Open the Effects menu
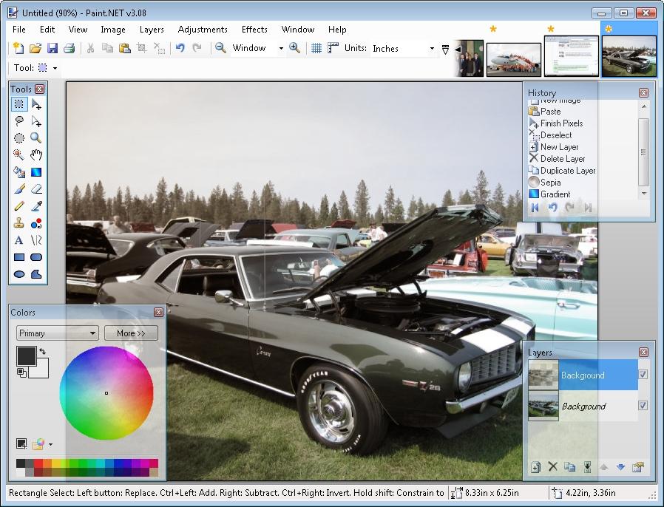Viewport: 664px width, 507px height. (254, 30)
